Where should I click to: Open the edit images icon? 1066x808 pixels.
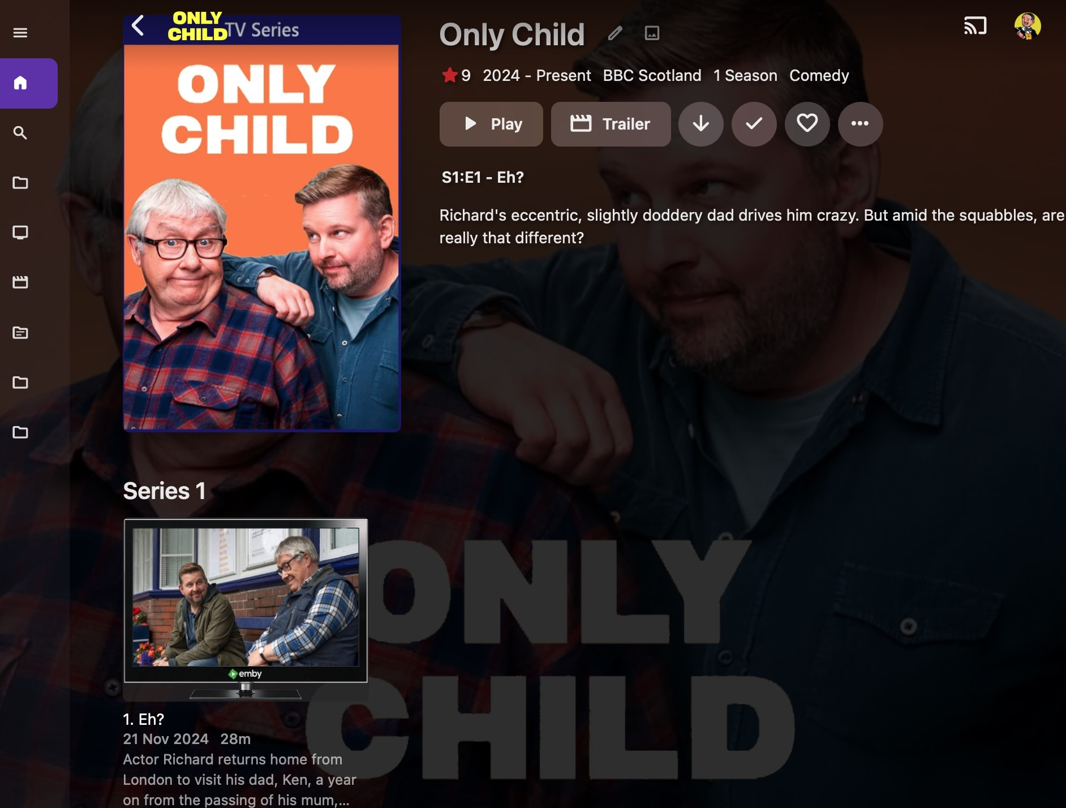(652, 33)
